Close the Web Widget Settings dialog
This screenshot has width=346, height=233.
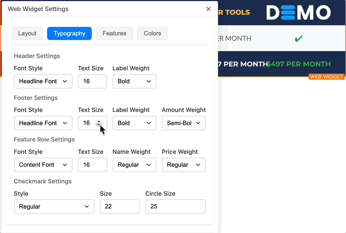point(208,9)
